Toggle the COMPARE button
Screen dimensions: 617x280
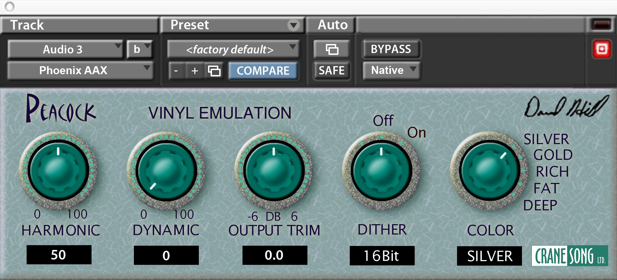[263, 71]
